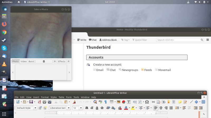Insert a comment sticky note
The image size is (211, 118).
(x=180, y=102)
